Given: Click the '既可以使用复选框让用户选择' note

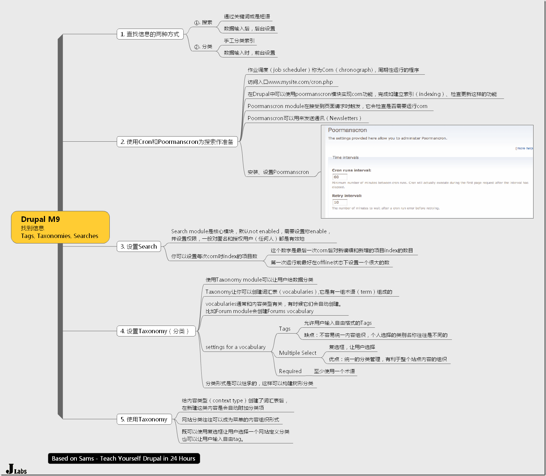Looking at the screenshot, I should coord(236,435).
